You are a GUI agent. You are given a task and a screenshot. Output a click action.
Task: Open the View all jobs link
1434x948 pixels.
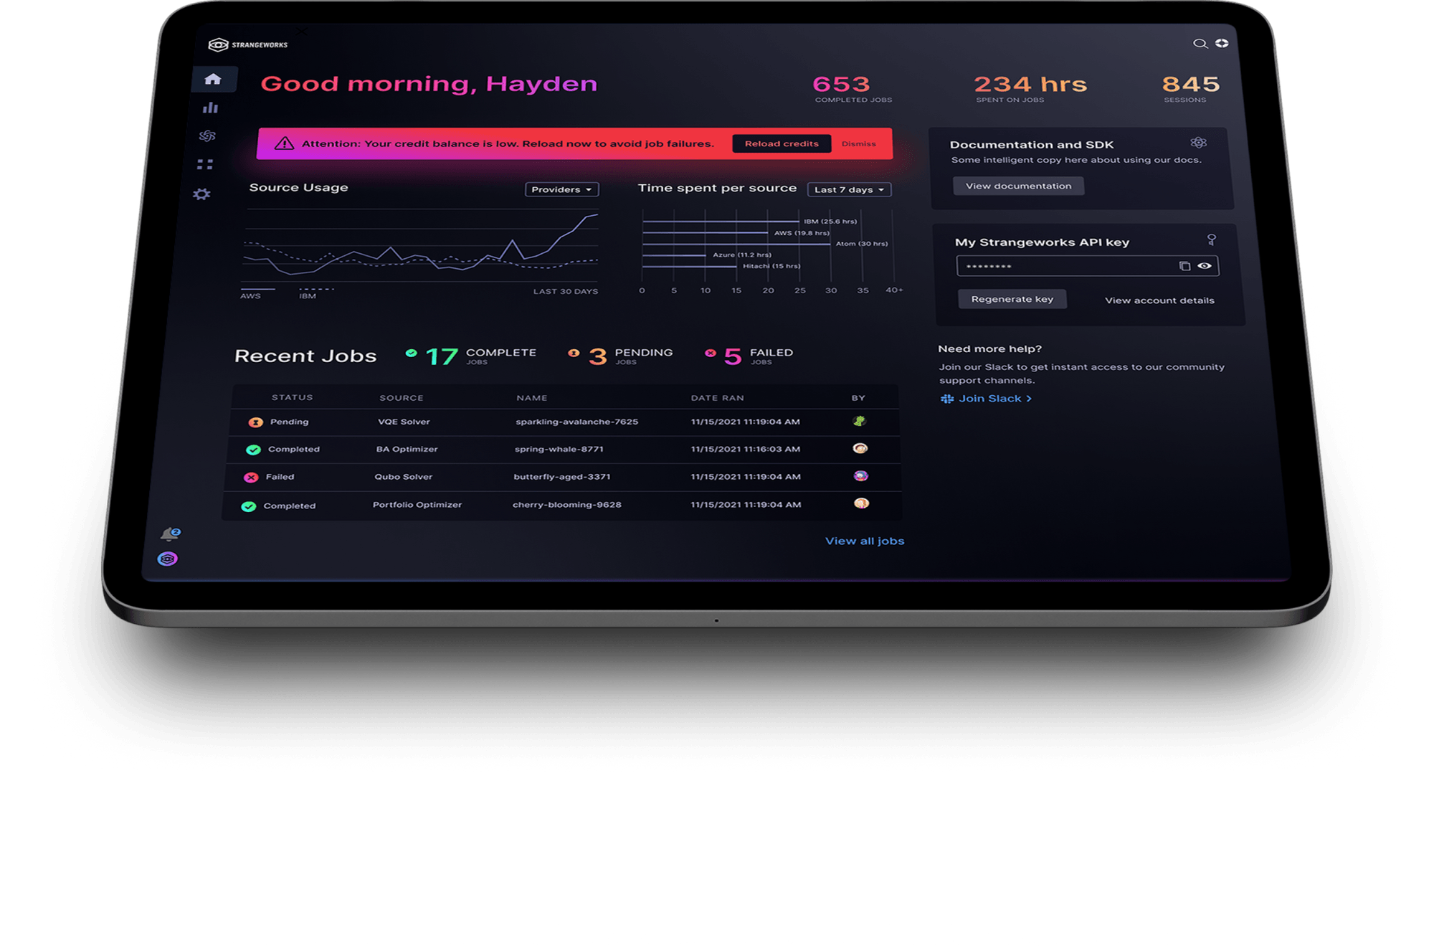864,541
